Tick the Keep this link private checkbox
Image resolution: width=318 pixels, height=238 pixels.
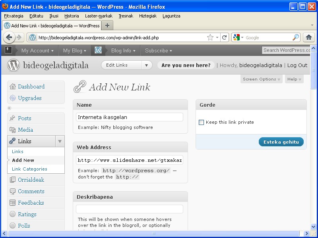click(x=201, y=122)
